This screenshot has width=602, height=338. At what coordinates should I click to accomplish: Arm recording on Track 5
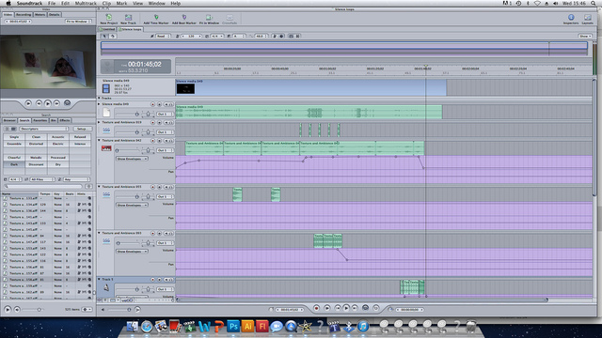pos(152,280)
